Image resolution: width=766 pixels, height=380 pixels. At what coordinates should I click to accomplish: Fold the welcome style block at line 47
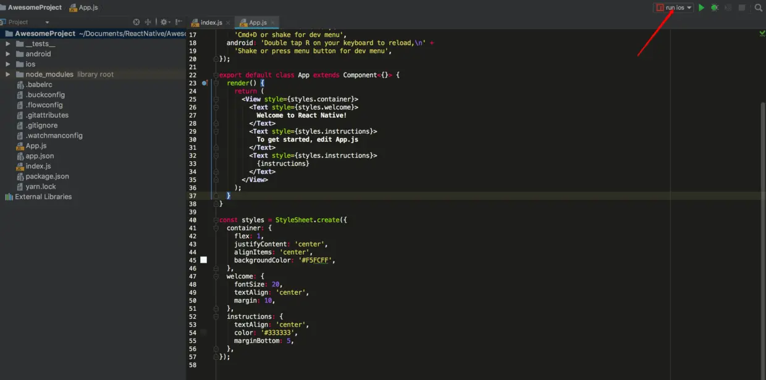pyautogui.click(x=216, y=276)
